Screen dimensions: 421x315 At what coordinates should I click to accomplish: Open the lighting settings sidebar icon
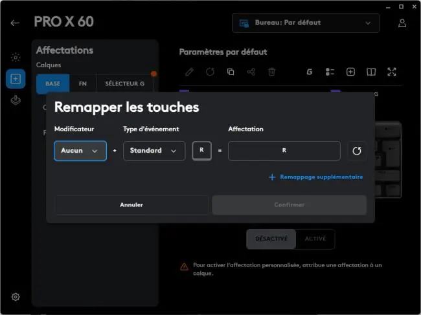[16, 58]
